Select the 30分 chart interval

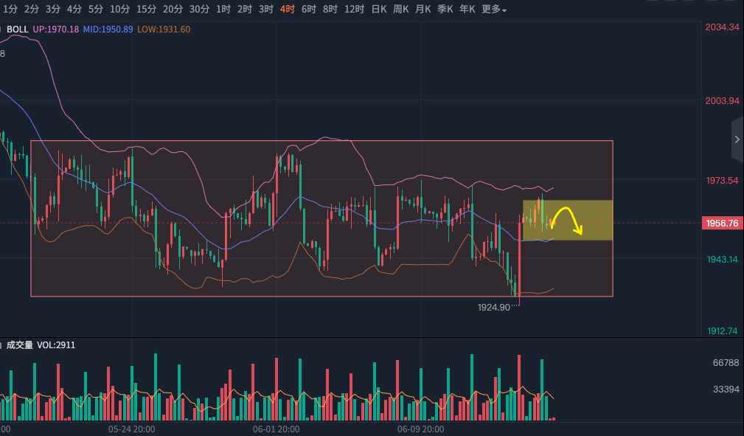[x=199, y=10]
